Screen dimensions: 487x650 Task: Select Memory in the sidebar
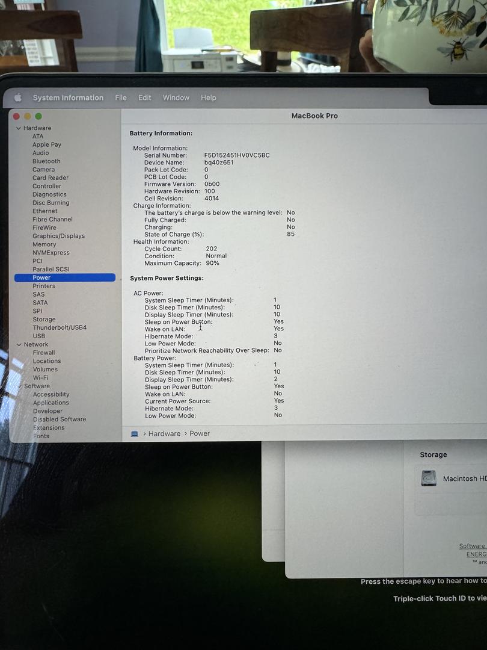(x=44, y=244)
